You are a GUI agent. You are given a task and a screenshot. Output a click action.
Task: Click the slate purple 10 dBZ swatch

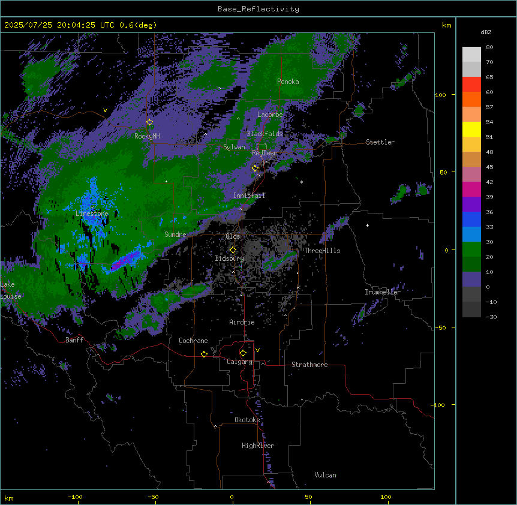click(x=471, y=279)
